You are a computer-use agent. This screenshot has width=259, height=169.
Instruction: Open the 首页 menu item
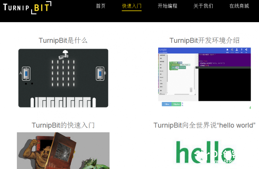[x=100, y=6]
